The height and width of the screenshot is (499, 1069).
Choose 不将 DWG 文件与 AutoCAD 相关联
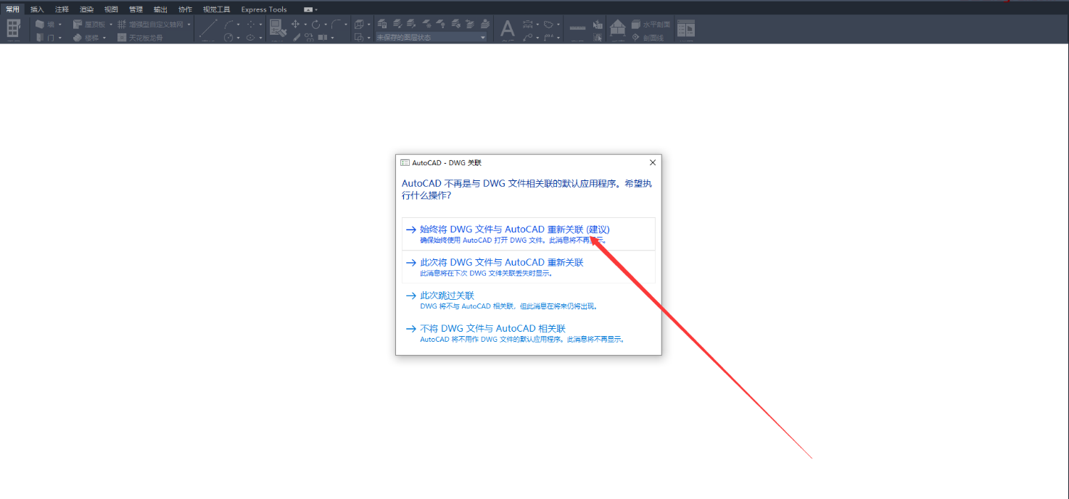[528, 333]
